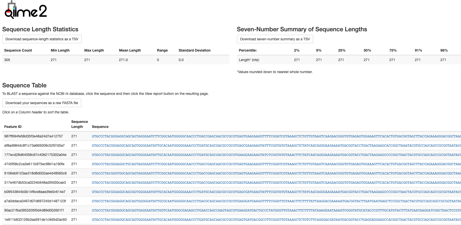Viewport: 461px width, 225px height.
Task: Open sequence link for 177ecd28d64058c67c4062175302a04e
Action: pyautogui.click(x=276, y=155)
